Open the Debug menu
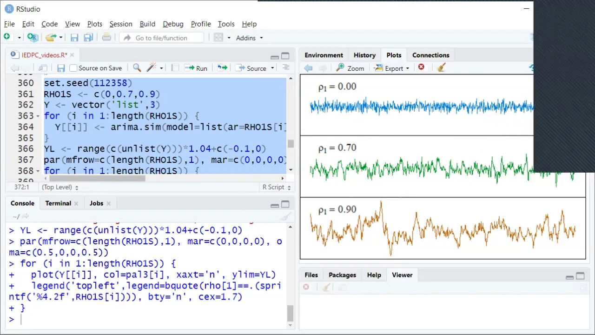The height and width of the screenshot is (335, 595). (x=173, y=24)
